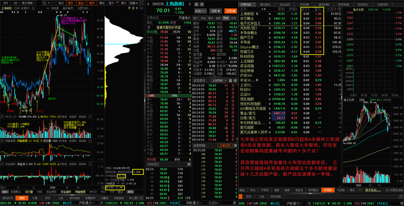This screenshot has width=404, height=206.
Task: Expand chevron before 深股通 label
Action: click(x=48, y=8)
